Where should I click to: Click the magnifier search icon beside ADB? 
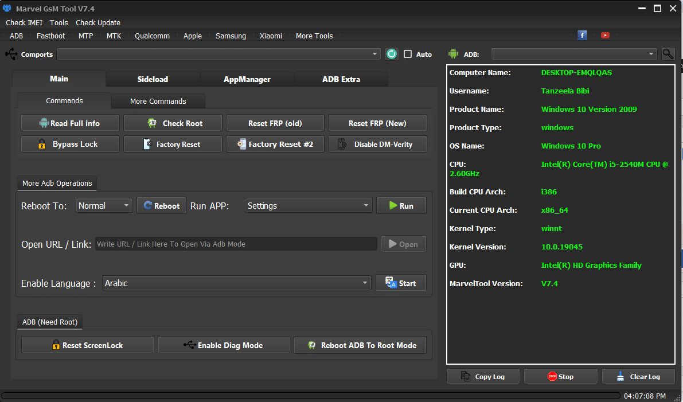tap(668, 54)
